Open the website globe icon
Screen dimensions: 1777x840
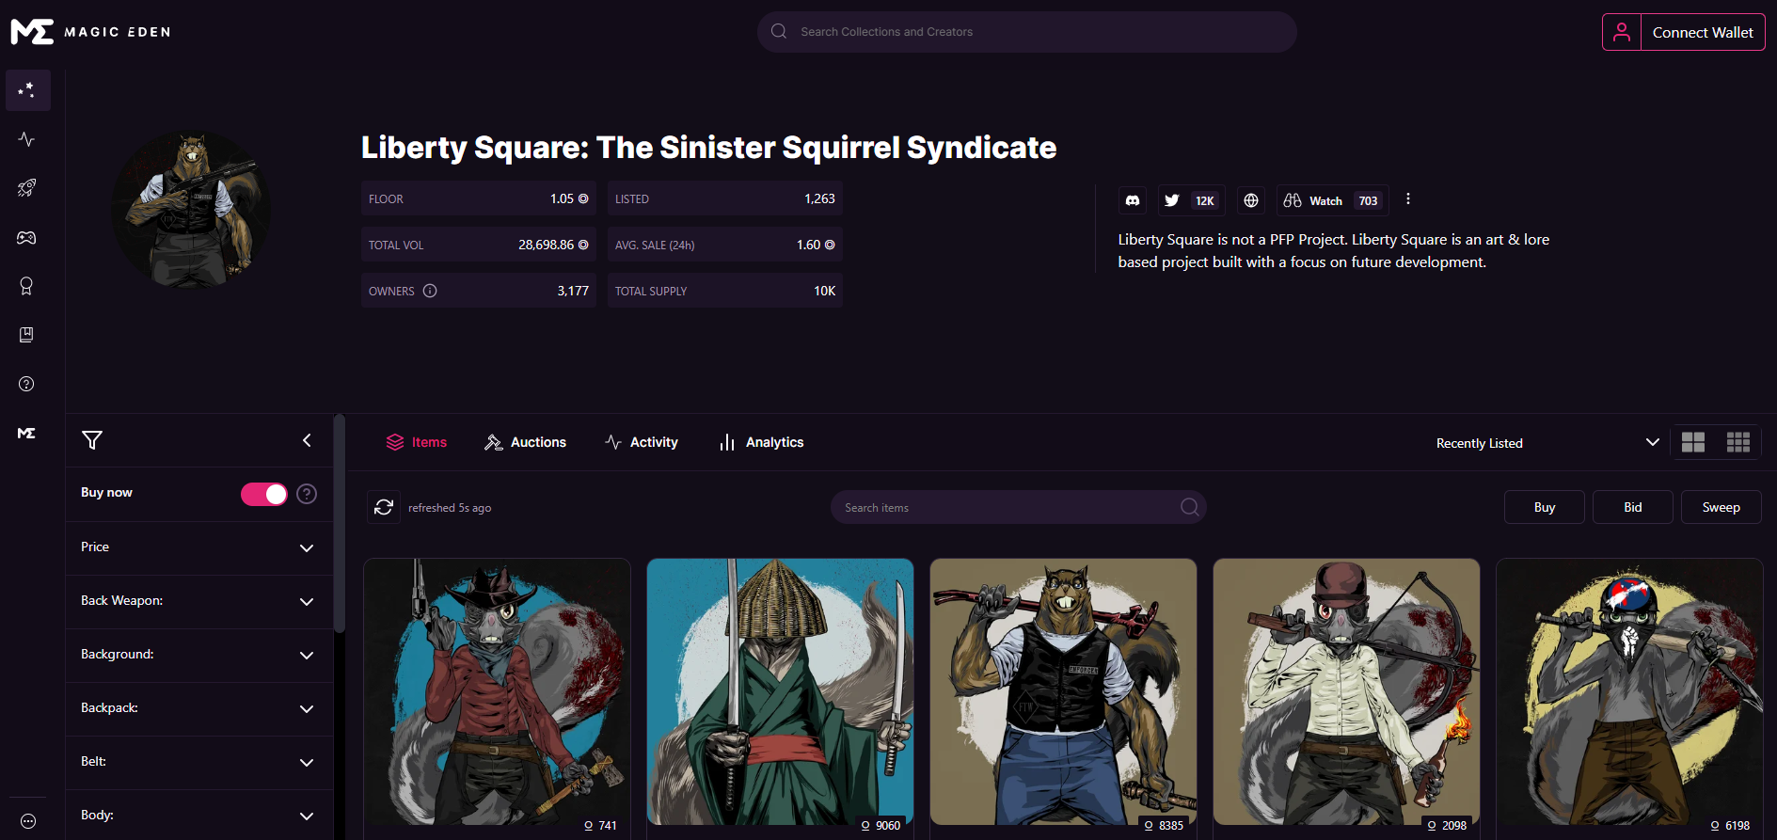[x=1251, y=200]
